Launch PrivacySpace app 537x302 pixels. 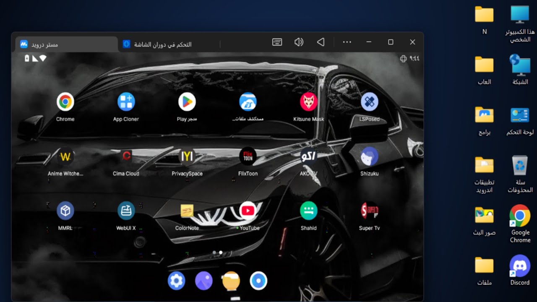(x=187, y=156)
